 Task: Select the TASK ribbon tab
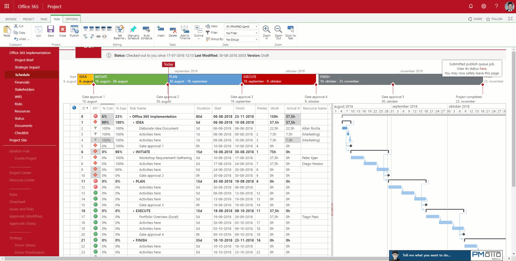57,19
